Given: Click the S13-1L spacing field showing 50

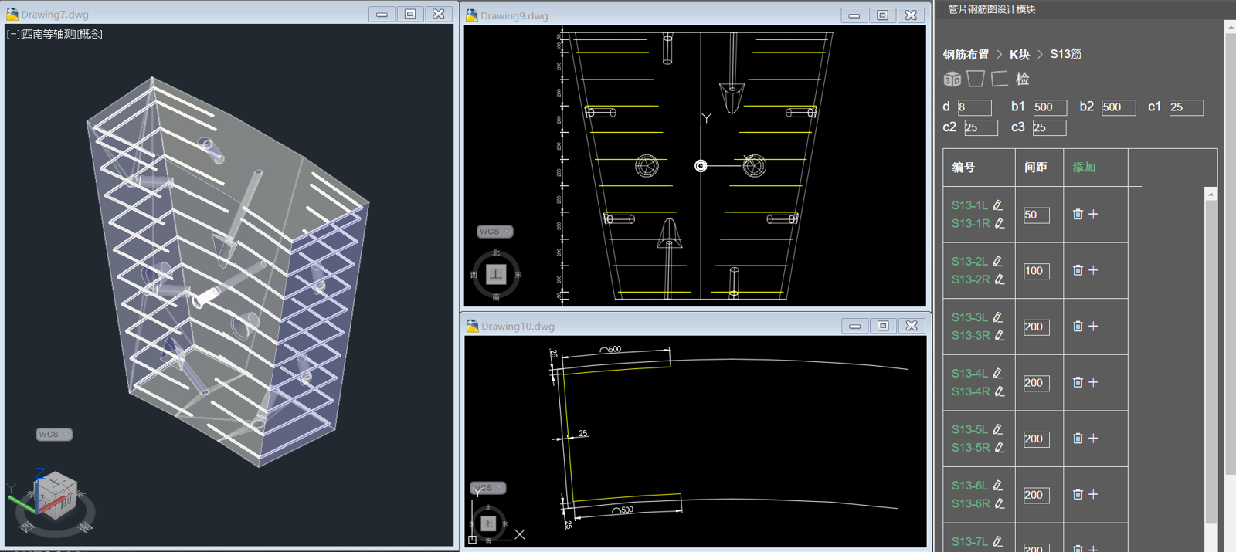Looking at the screenshot, I should click(x=1037, y=215).
